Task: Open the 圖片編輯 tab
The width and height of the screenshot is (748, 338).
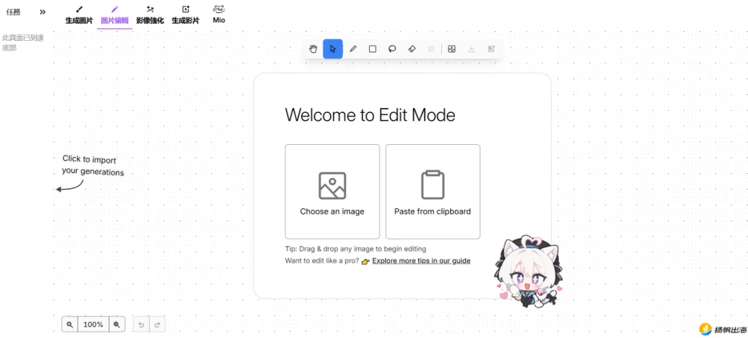Action: [114, 15]
